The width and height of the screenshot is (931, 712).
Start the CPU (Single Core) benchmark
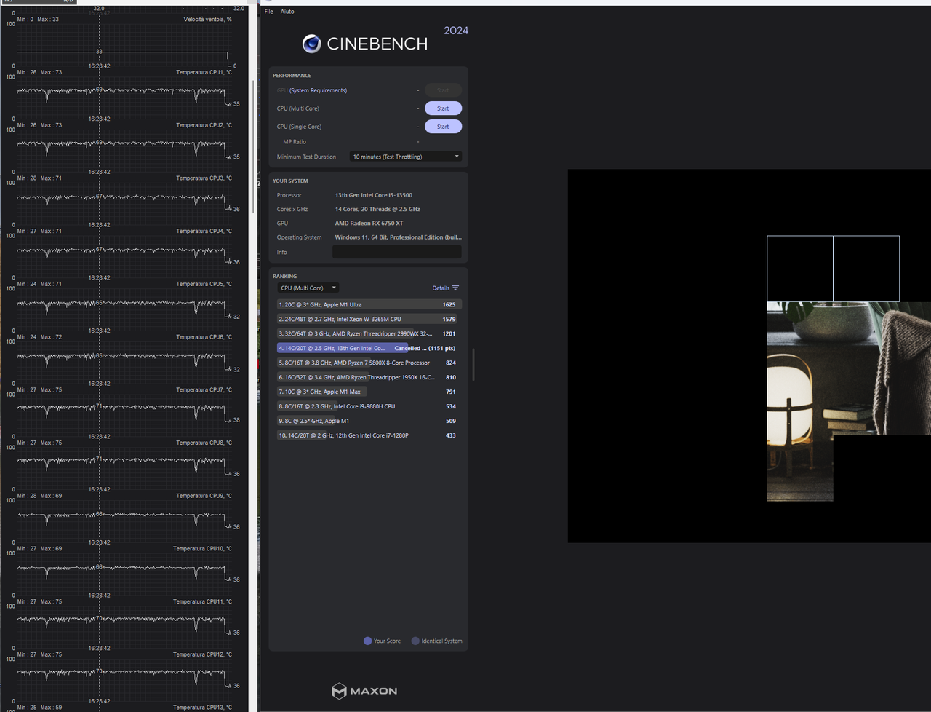tap(443, 126)
